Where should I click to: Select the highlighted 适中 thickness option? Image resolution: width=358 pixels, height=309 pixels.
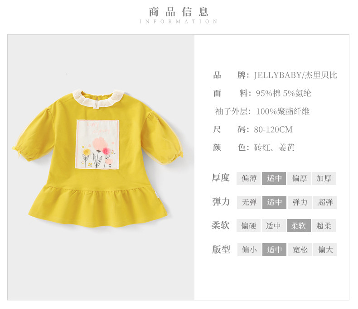click(274, 178)
